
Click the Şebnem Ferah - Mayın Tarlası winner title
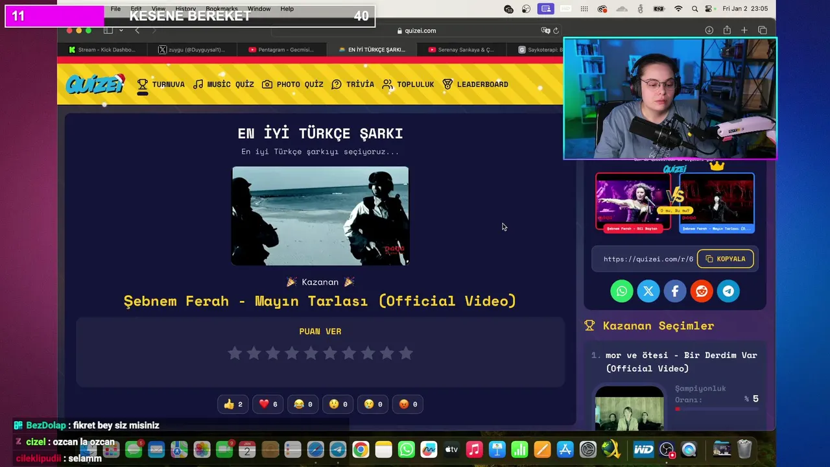pyautogui.click(x=320, y=301)
